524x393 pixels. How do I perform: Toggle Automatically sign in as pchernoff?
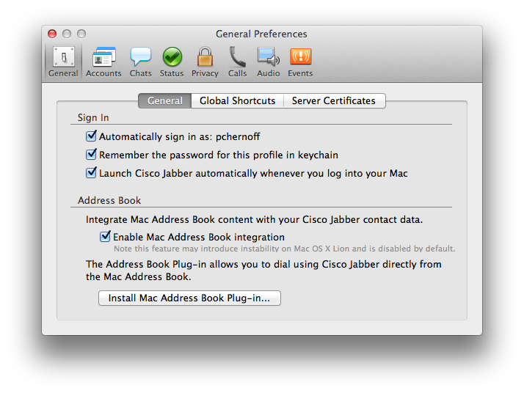(x=91, y=136)
